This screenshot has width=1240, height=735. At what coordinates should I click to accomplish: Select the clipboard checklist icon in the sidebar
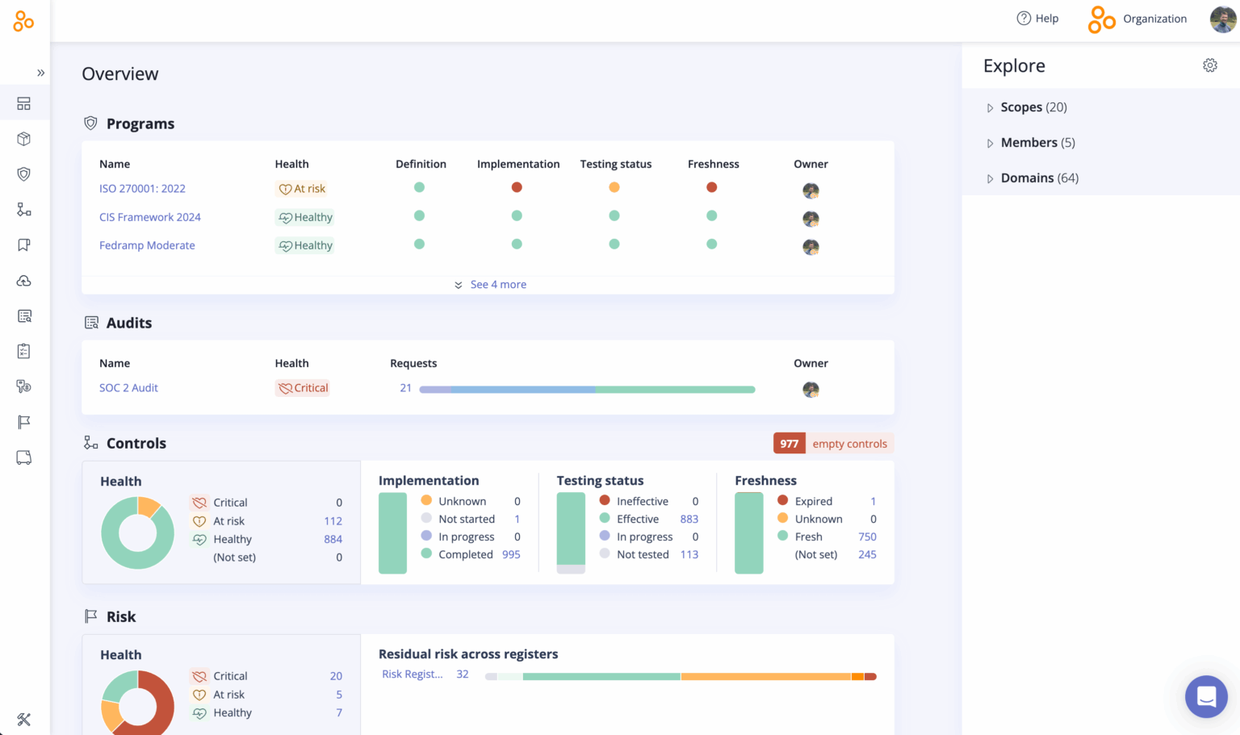[23, 350]
